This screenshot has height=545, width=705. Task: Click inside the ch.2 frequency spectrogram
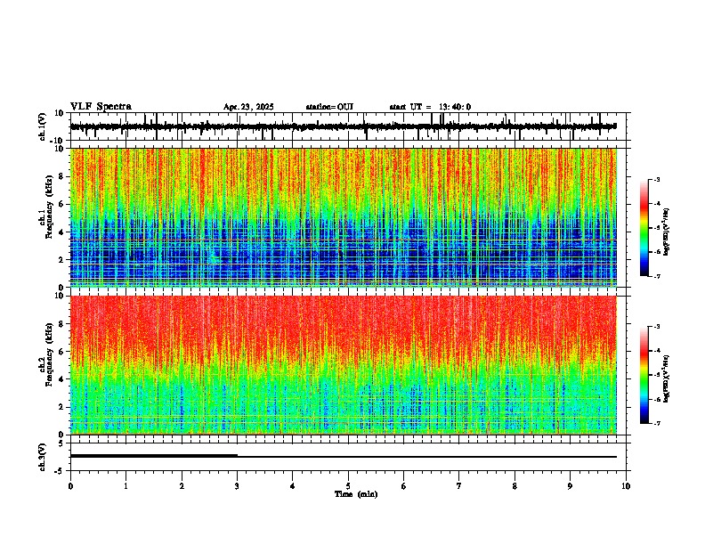pos(344,365)
